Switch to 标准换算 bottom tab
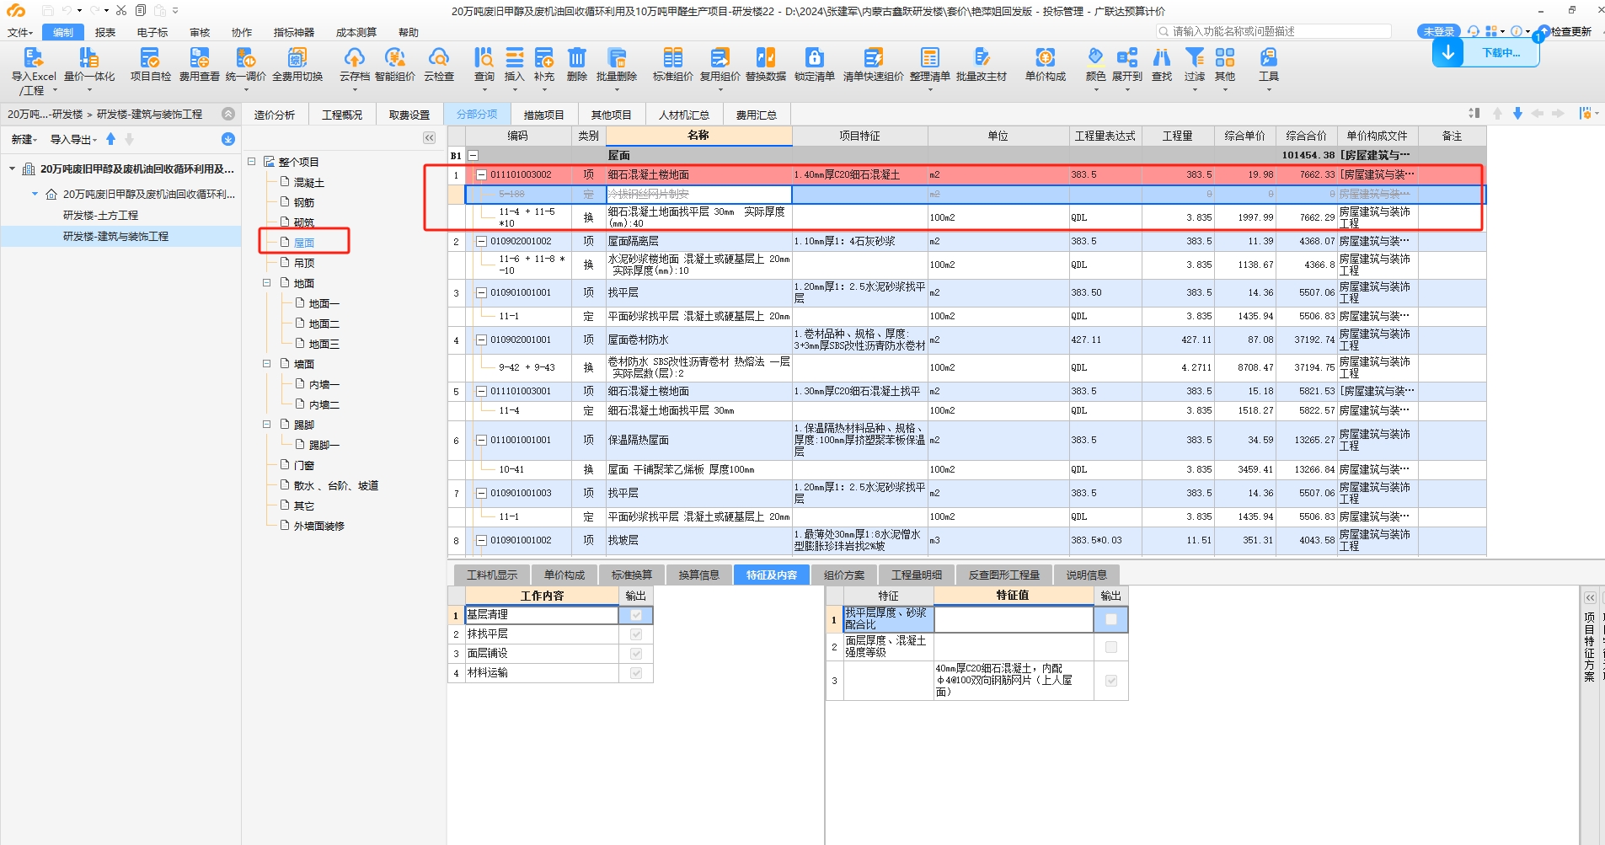 coord(632,575)
